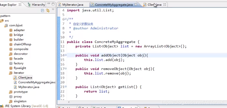This screenshot has width=227, height=108.
Task: Close the Package Explorer tab
Action: point(20,4)
